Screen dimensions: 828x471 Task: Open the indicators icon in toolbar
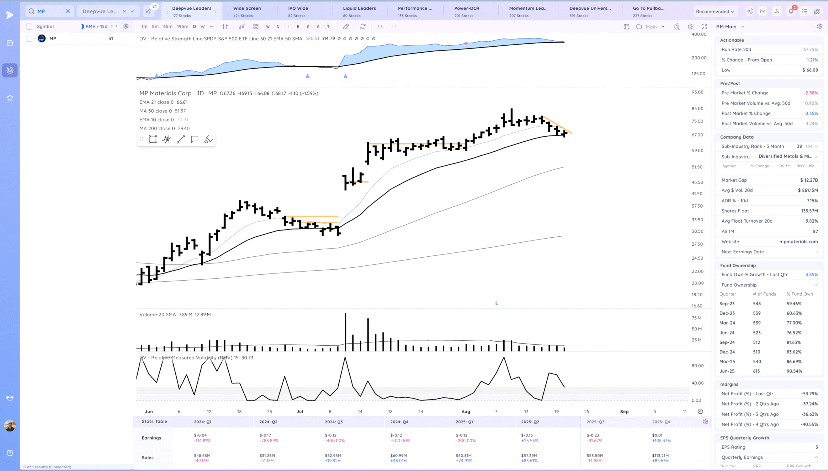click(x=242, y=27)
